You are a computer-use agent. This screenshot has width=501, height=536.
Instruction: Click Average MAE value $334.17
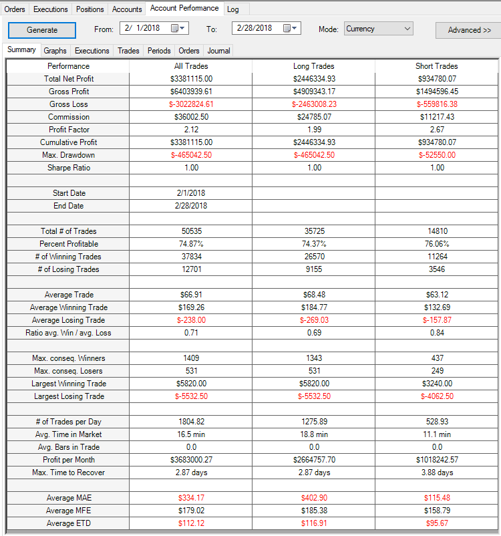pyautogui.click(x=191, y=498)
